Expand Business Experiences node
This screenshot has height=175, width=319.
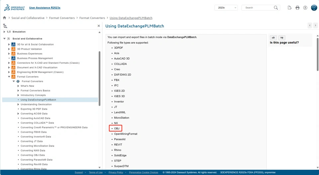pos(9,54)
